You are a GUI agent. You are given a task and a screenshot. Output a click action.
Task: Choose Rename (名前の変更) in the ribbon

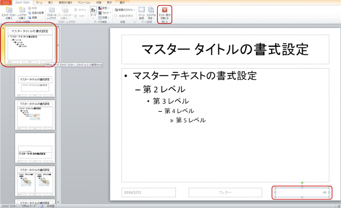point(36,13)
